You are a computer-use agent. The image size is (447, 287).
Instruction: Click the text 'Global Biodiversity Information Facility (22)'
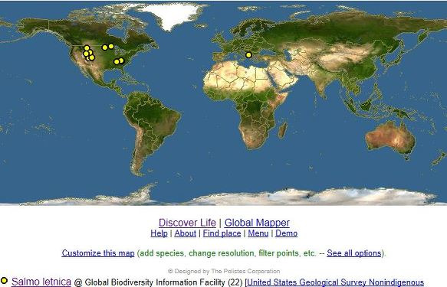(x=163, y=282)
